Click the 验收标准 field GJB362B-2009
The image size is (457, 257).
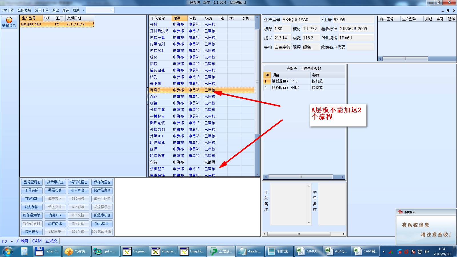point(356,29)
